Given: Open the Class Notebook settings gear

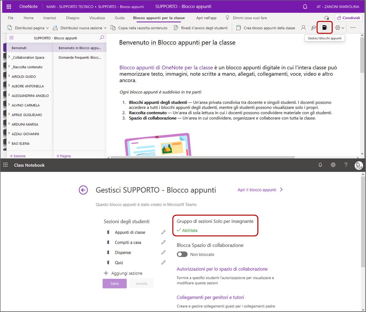Looking at the screenshot, I should pos(333,165).
